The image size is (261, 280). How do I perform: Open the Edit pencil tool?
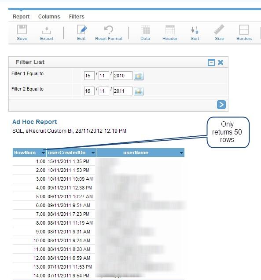[x=82, y=29]
